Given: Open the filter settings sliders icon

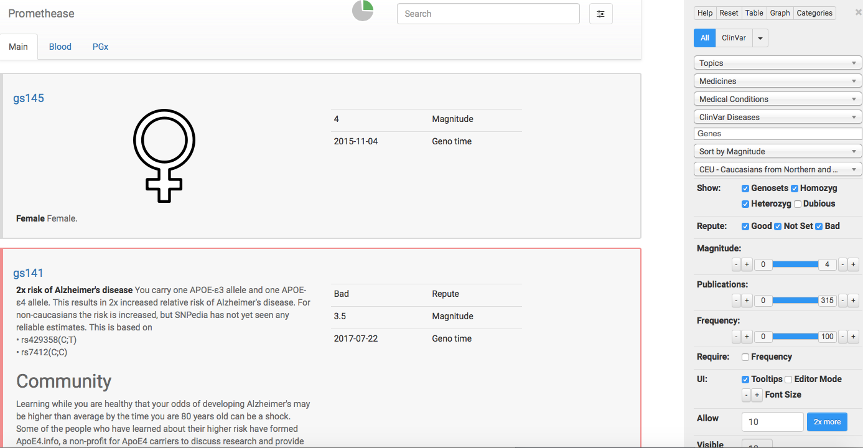Looking at the screenshot, I should pos(600,14).
